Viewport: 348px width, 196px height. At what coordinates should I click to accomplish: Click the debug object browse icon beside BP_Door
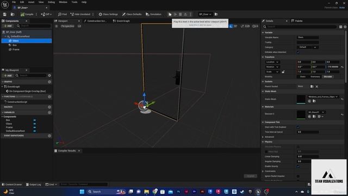tap(216, 15)
